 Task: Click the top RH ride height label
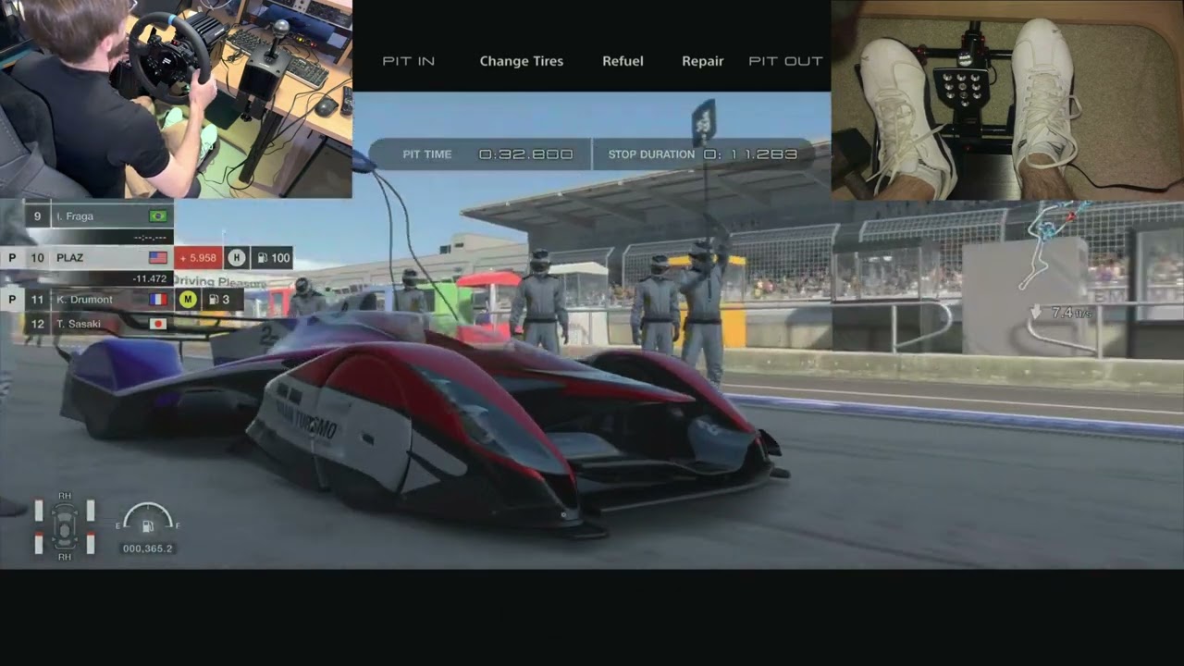point(65,497)
